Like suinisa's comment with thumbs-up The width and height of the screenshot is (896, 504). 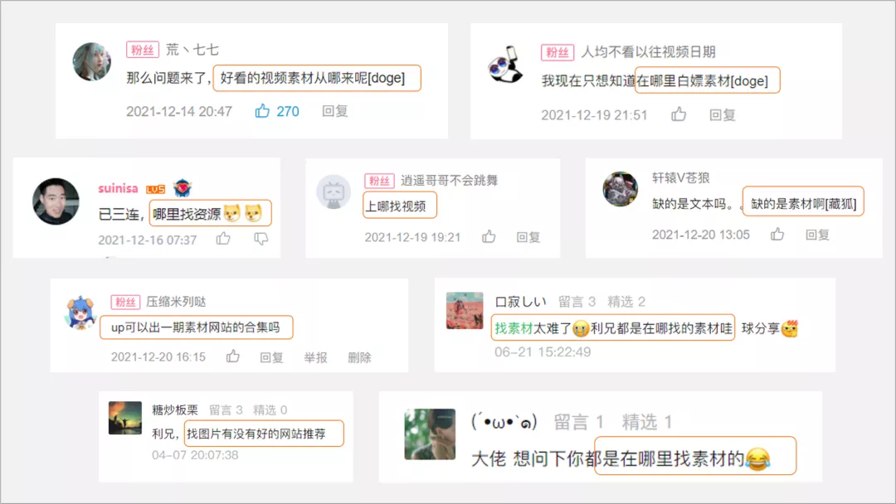[223, 239]
